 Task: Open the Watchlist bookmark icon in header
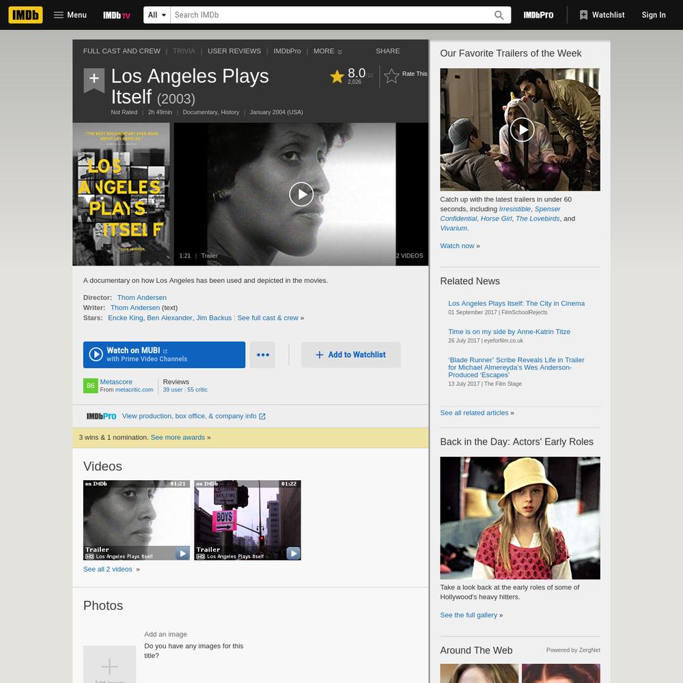(x=583, y=15)
